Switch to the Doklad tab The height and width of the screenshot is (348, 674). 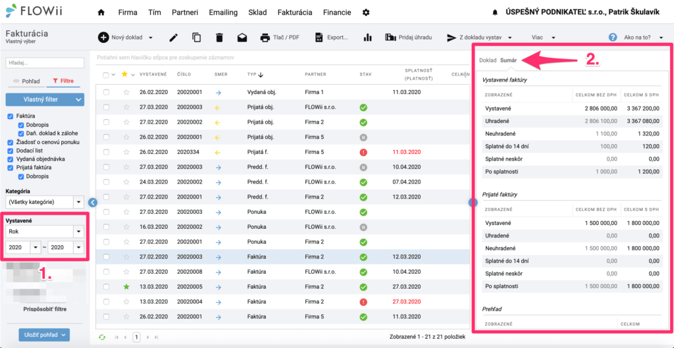488,61
